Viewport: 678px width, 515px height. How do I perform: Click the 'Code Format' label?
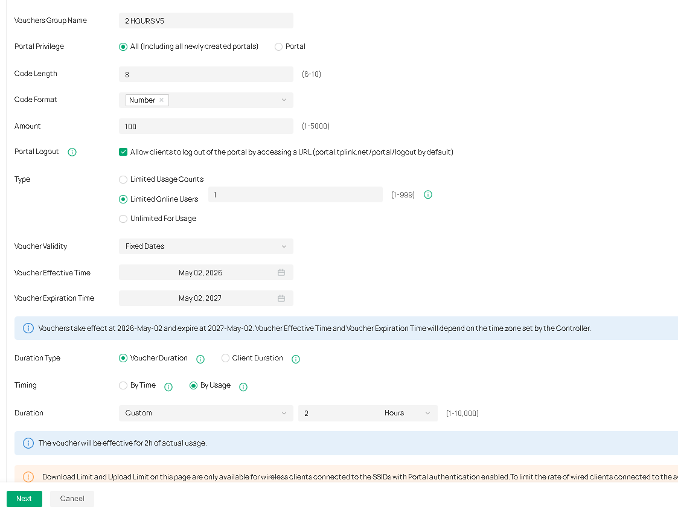(x=36, y=100)
